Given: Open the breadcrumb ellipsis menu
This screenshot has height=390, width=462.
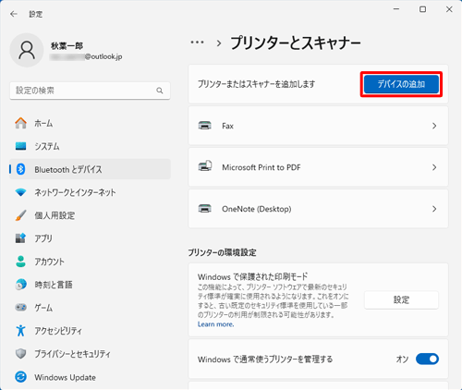Looking at the screenshot, I should (197, 43).
